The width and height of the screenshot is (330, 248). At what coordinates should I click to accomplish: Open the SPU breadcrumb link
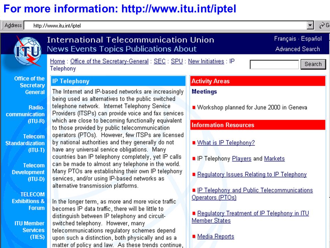point(177,61)
